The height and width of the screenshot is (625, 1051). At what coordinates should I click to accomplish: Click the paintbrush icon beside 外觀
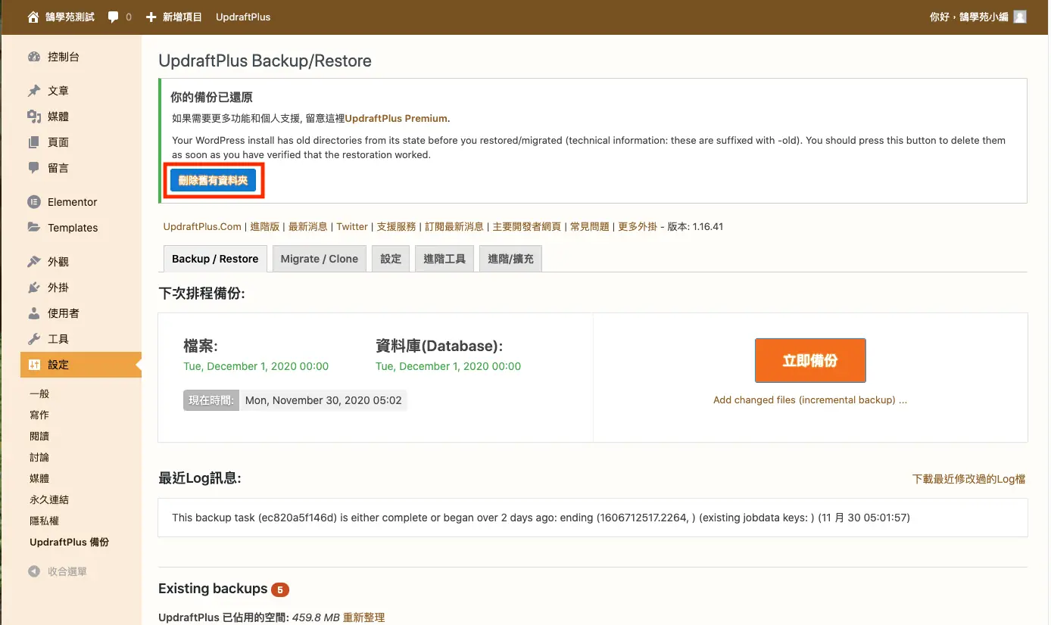tap(34, 262)
